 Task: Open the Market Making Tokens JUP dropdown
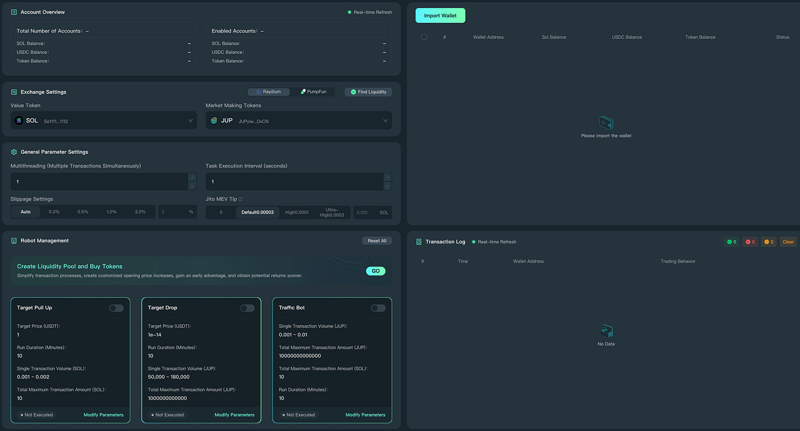[299, 121]
